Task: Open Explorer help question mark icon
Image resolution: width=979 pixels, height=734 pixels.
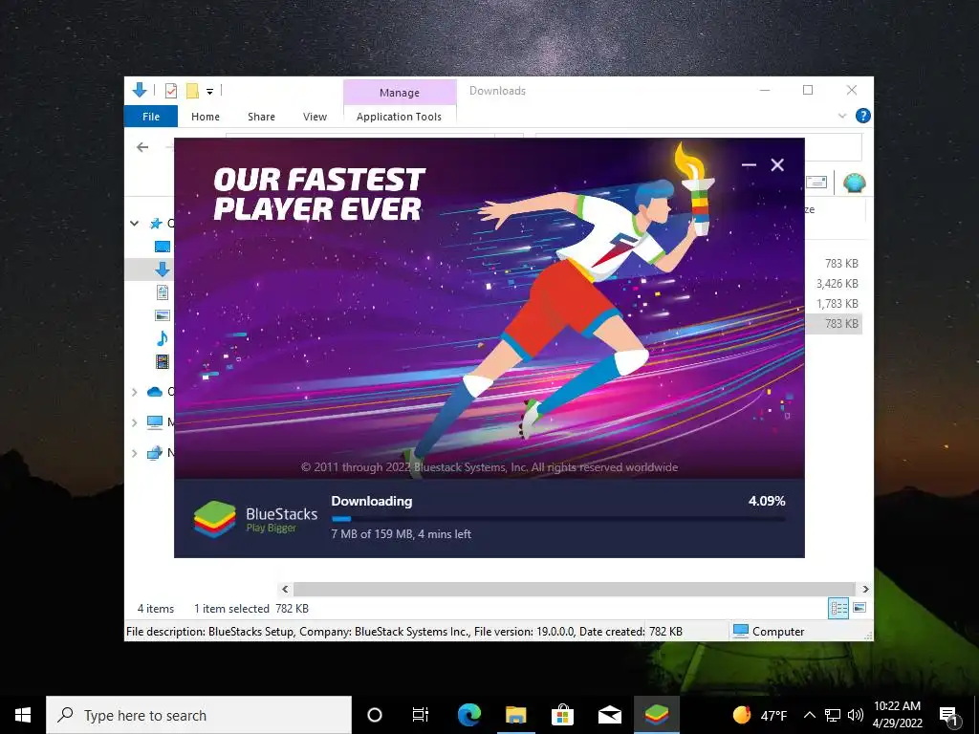Action: [x=863, y=116]
